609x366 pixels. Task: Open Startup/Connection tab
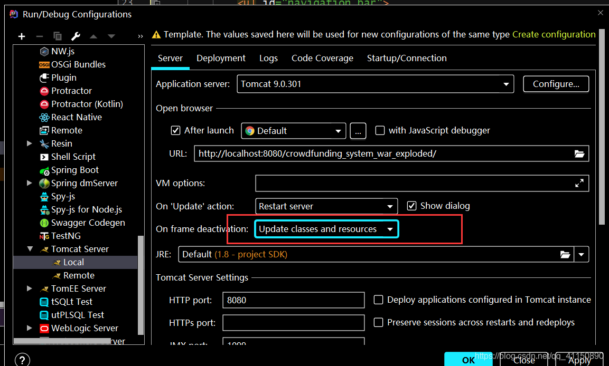[407, 58]
